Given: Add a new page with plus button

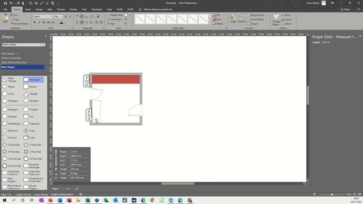Looking at the screenshot, I should [77, 189].
